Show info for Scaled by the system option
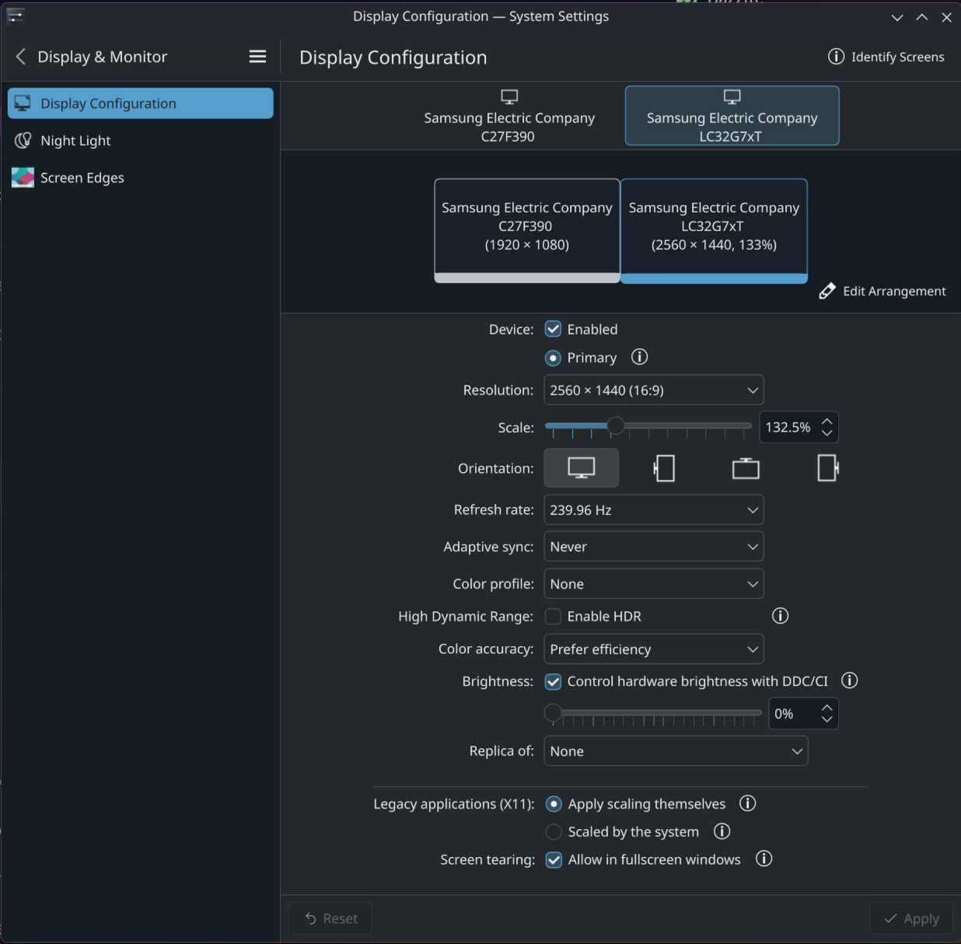 pos(722,831)
